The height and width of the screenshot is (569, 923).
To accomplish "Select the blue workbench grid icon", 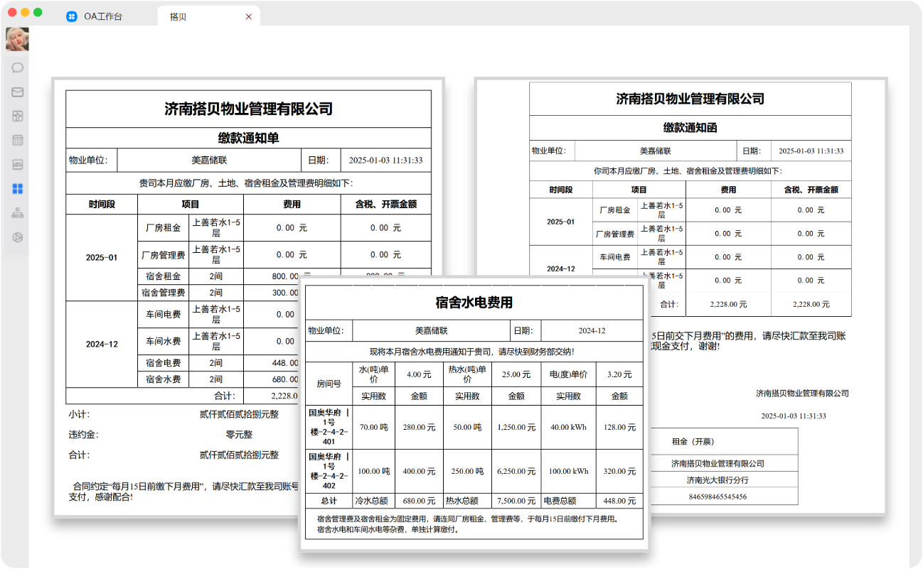I will [16, 188].
